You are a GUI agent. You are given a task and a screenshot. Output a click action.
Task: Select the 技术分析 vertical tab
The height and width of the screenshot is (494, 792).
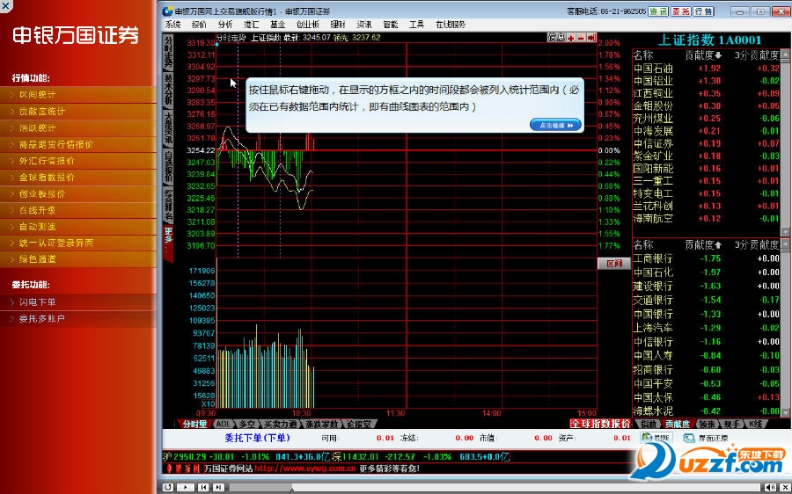click(x=168, y=90)
